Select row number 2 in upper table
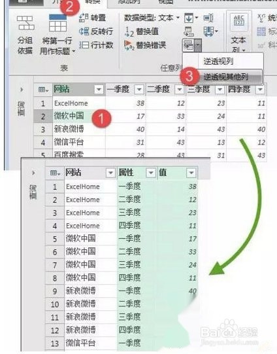The width and height of the screenshot is (277, 354). click(x=43, y=116)
